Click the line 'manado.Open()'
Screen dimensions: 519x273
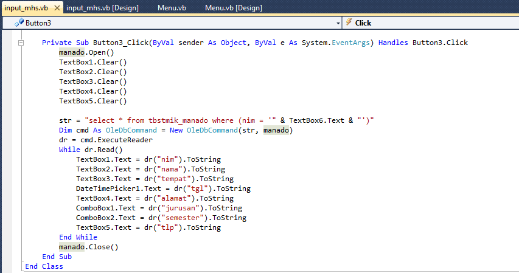click(86, 52)
